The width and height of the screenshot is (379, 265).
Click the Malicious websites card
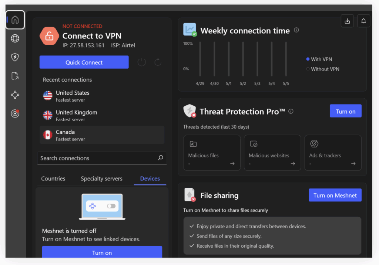click(272, 153)
